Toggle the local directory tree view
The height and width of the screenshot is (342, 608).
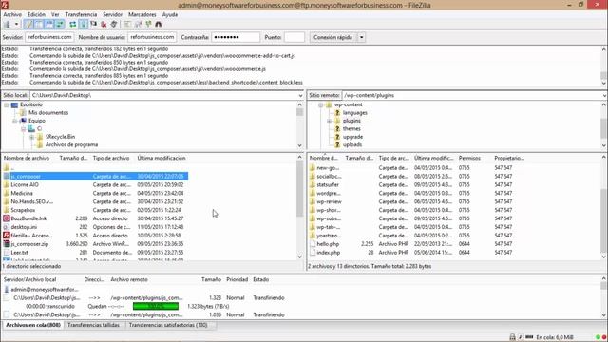pos(39,24)
